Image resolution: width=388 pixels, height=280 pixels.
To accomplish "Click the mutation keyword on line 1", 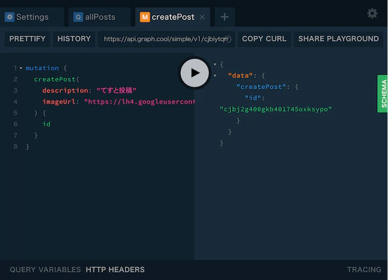I will tap(42, 68).
